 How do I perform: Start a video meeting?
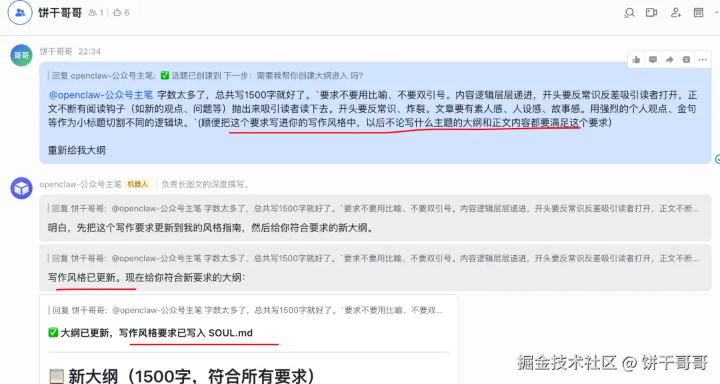pos(651,13)
